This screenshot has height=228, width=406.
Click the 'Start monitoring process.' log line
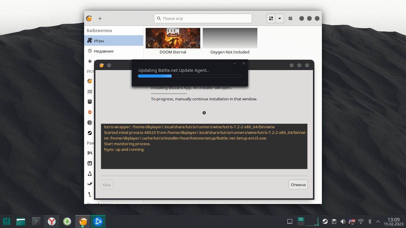click(127, 144)
